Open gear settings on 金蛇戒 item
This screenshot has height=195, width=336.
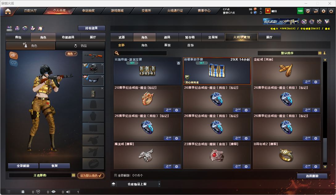[316, 82]
